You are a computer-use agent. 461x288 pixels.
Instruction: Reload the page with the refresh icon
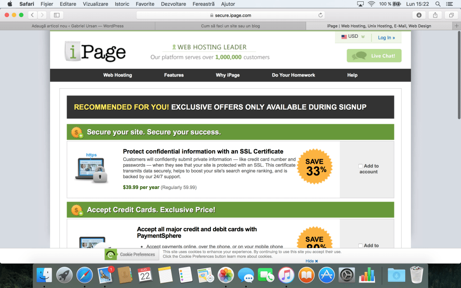(x=321, y=15)
